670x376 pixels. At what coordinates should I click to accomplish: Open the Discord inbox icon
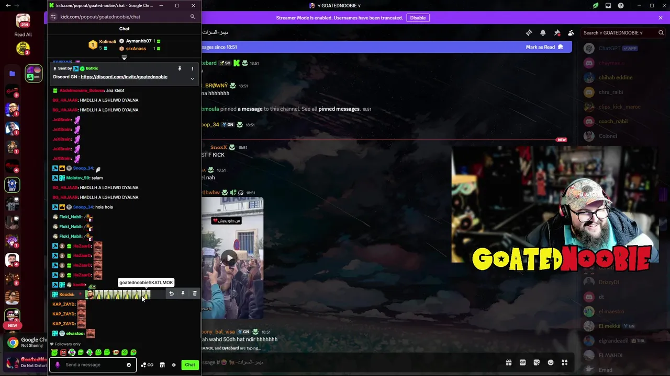coord(608,6)
